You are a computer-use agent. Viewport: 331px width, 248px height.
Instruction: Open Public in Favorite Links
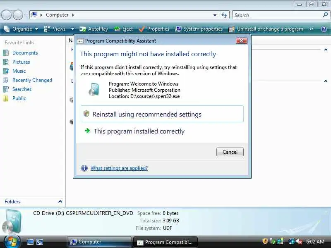[x=19, y=98]
